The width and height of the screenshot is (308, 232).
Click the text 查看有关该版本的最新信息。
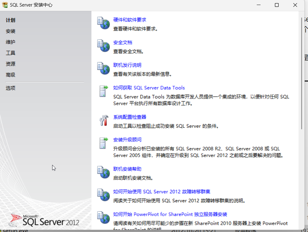[x=143, y=74]
